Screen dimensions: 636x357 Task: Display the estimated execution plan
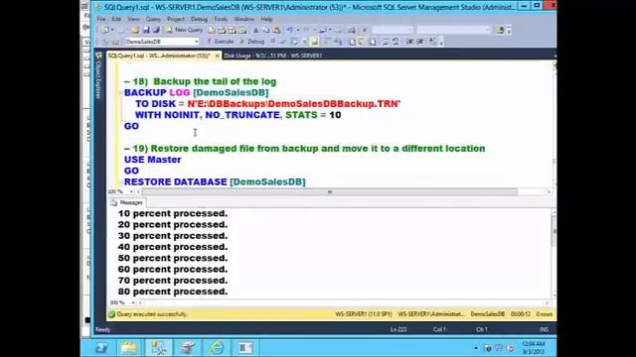[x=294, y=42]
